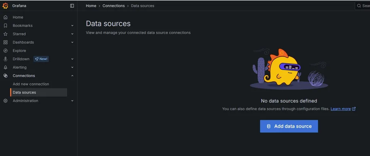Click the New! badge next to Drilldown
The image size is (370, 156).
[41, 59]
